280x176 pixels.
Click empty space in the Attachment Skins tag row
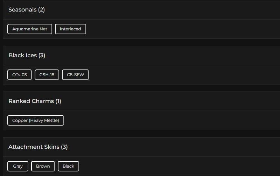click(175, 166)
